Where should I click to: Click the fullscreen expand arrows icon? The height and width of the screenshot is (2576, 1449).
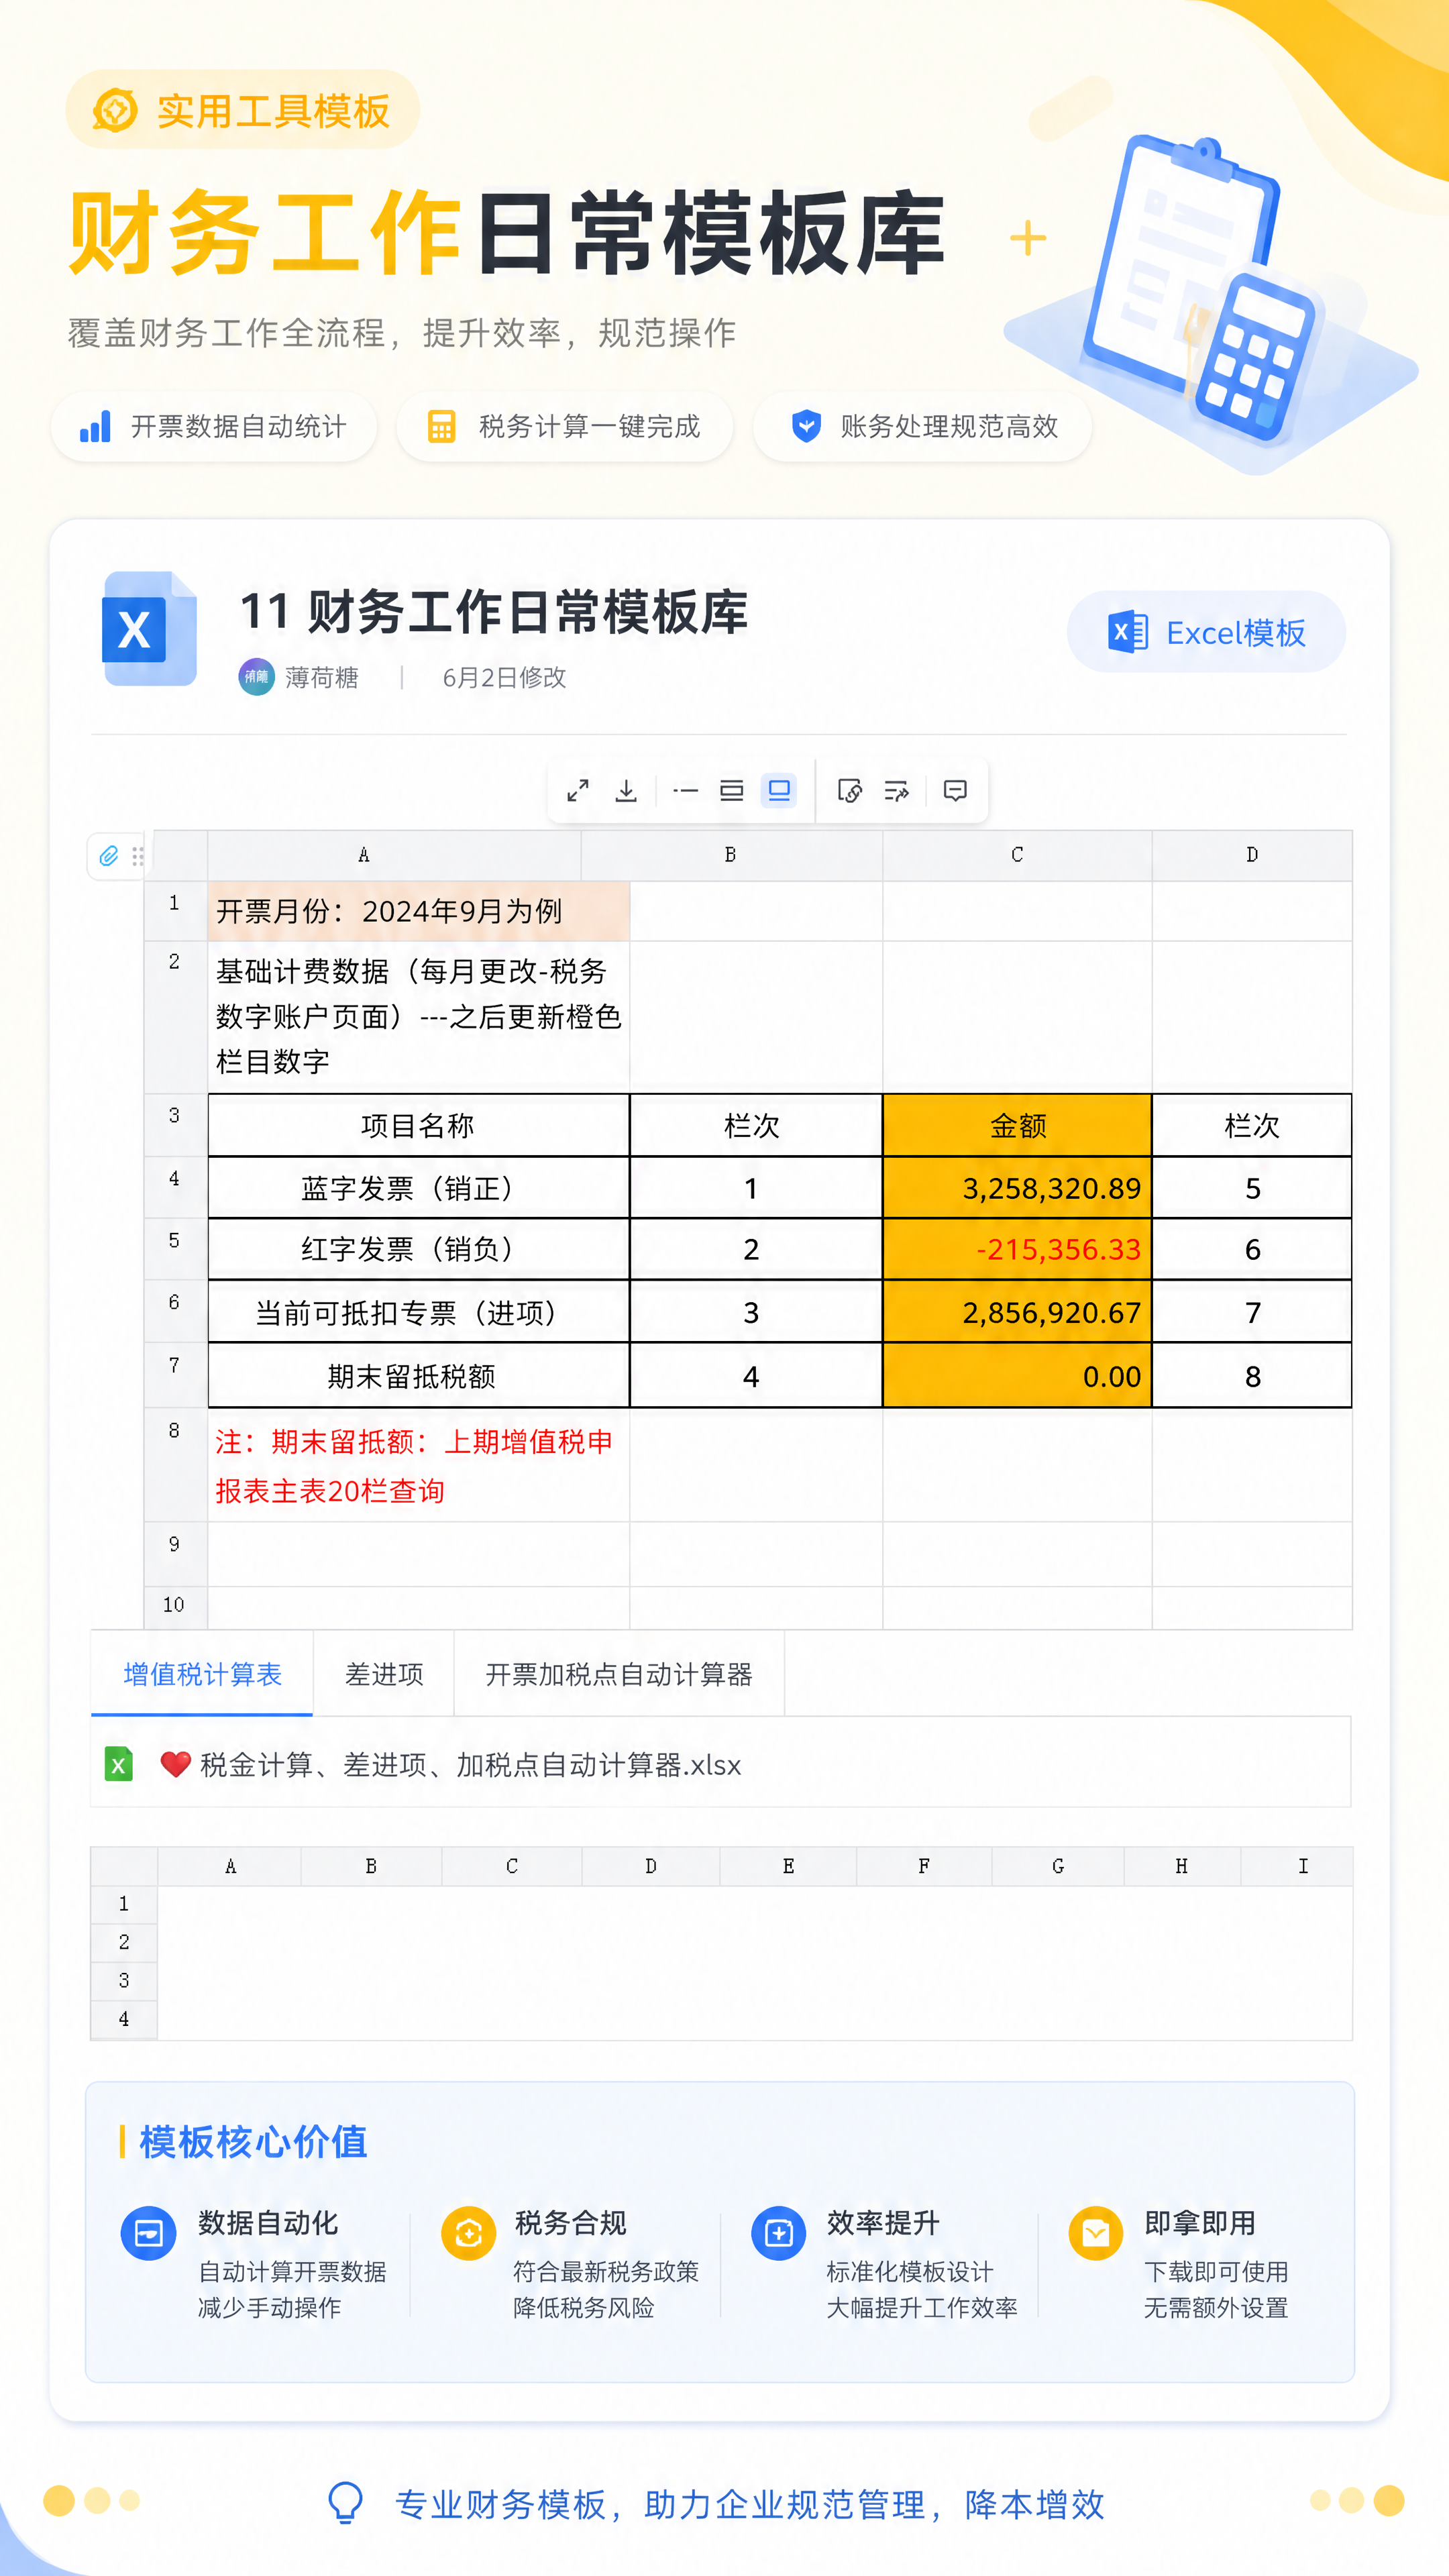point(578,791)
